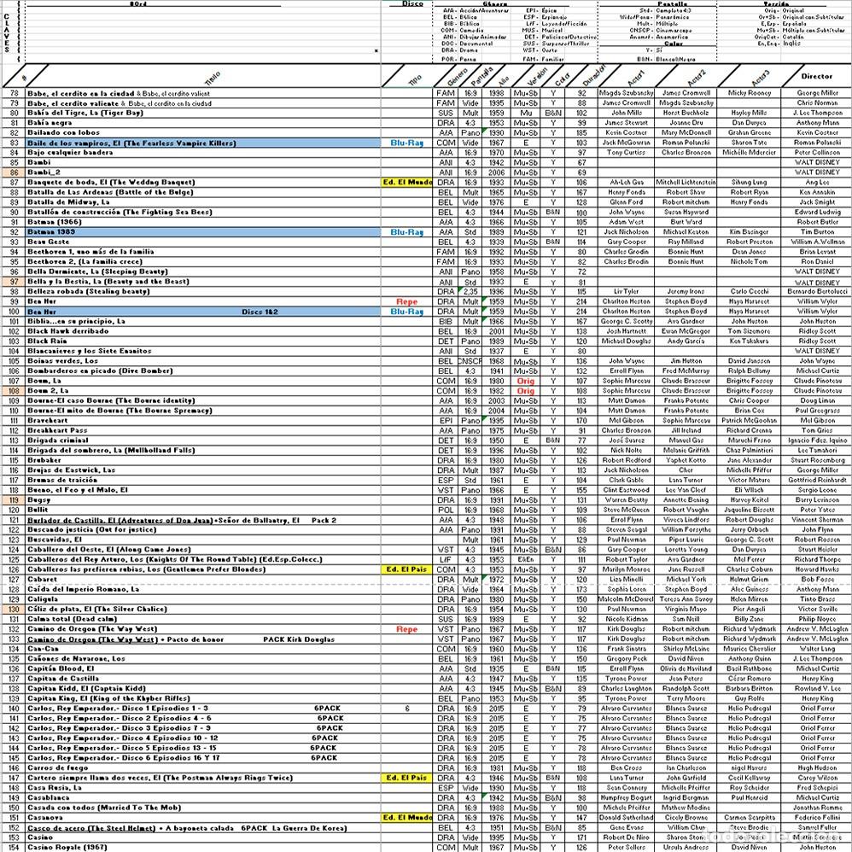Select the Actor2 column header
852x852 pixels.
click(697, 78)
